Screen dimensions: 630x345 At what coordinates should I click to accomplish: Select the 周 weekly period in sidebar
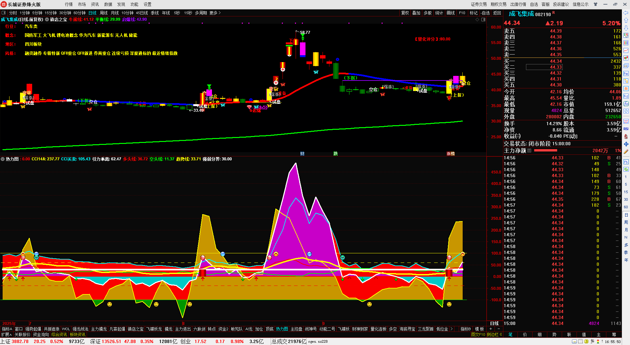626,222
